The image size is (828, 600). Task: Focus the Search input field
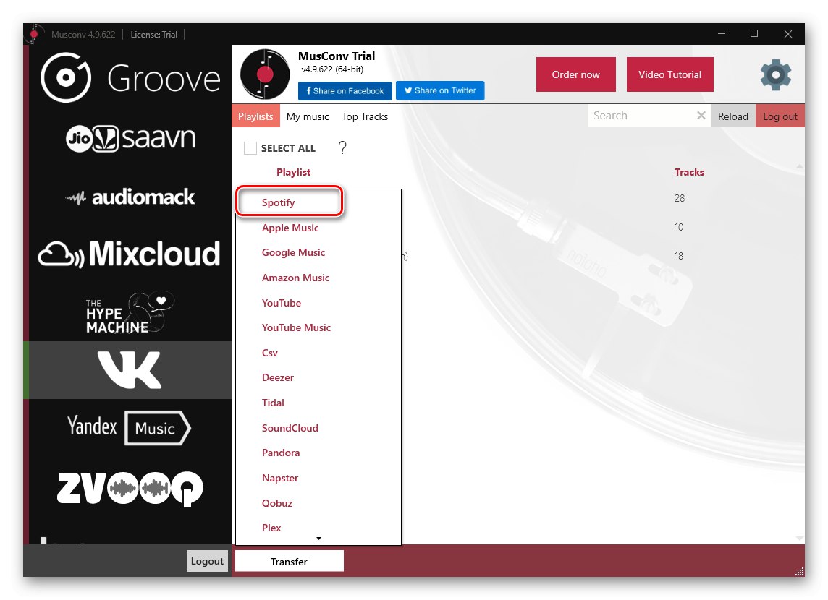[641, 116]
